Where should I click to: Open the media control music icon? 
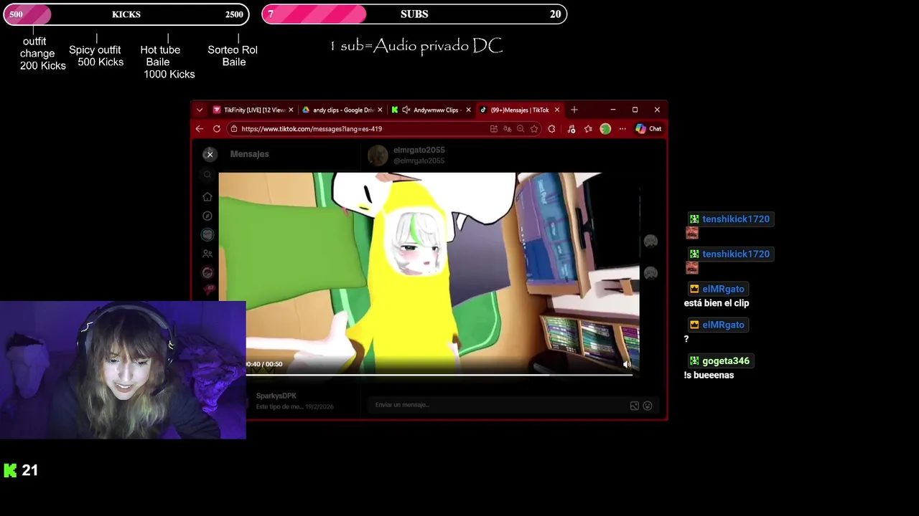click(571, 129)
